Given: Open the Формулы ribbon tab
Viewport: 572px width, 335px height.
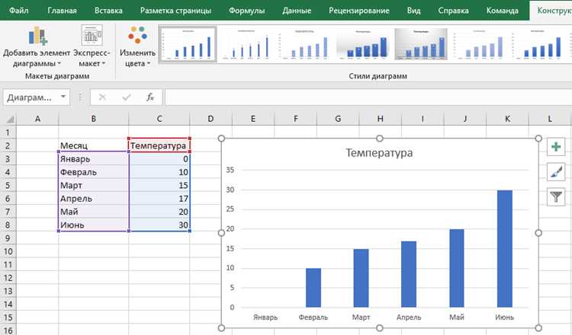Looking at the screenshot, I should 246,10.
